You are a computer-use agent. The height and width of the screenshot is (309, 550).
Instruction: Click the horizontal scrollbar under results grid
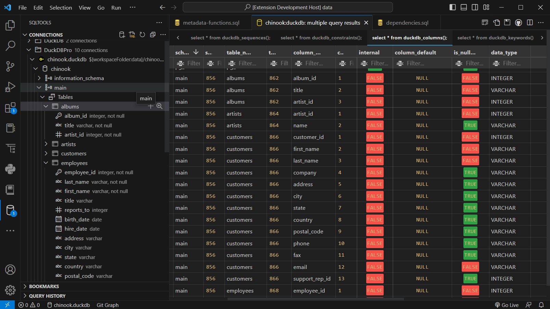point(316,299)
